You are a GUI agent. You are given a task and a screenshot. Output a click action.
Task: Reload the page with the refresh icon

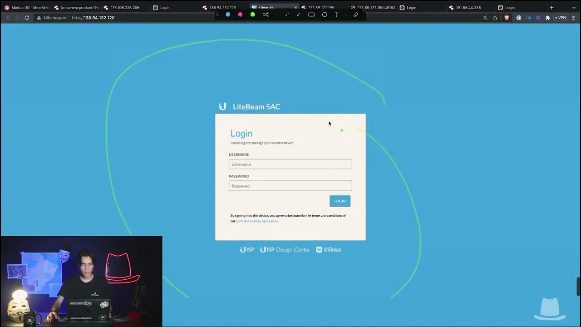click(x=27, y=18)
